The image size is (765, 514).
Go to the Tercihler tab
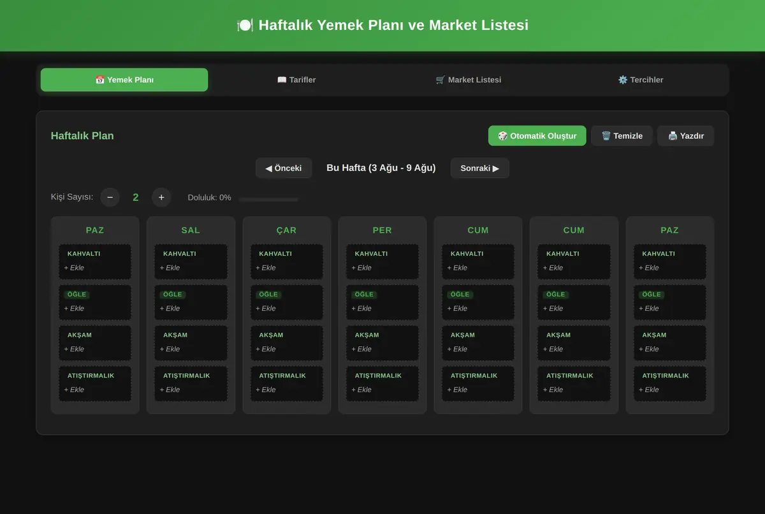click(641, 80)
